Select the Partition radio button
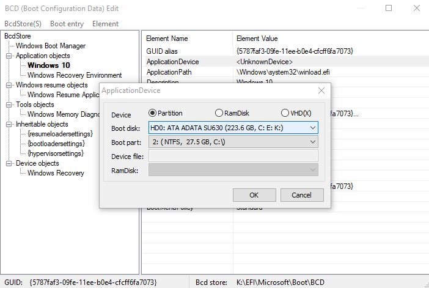The height and width of the screenshot is (288, 429). pos(153,113)
